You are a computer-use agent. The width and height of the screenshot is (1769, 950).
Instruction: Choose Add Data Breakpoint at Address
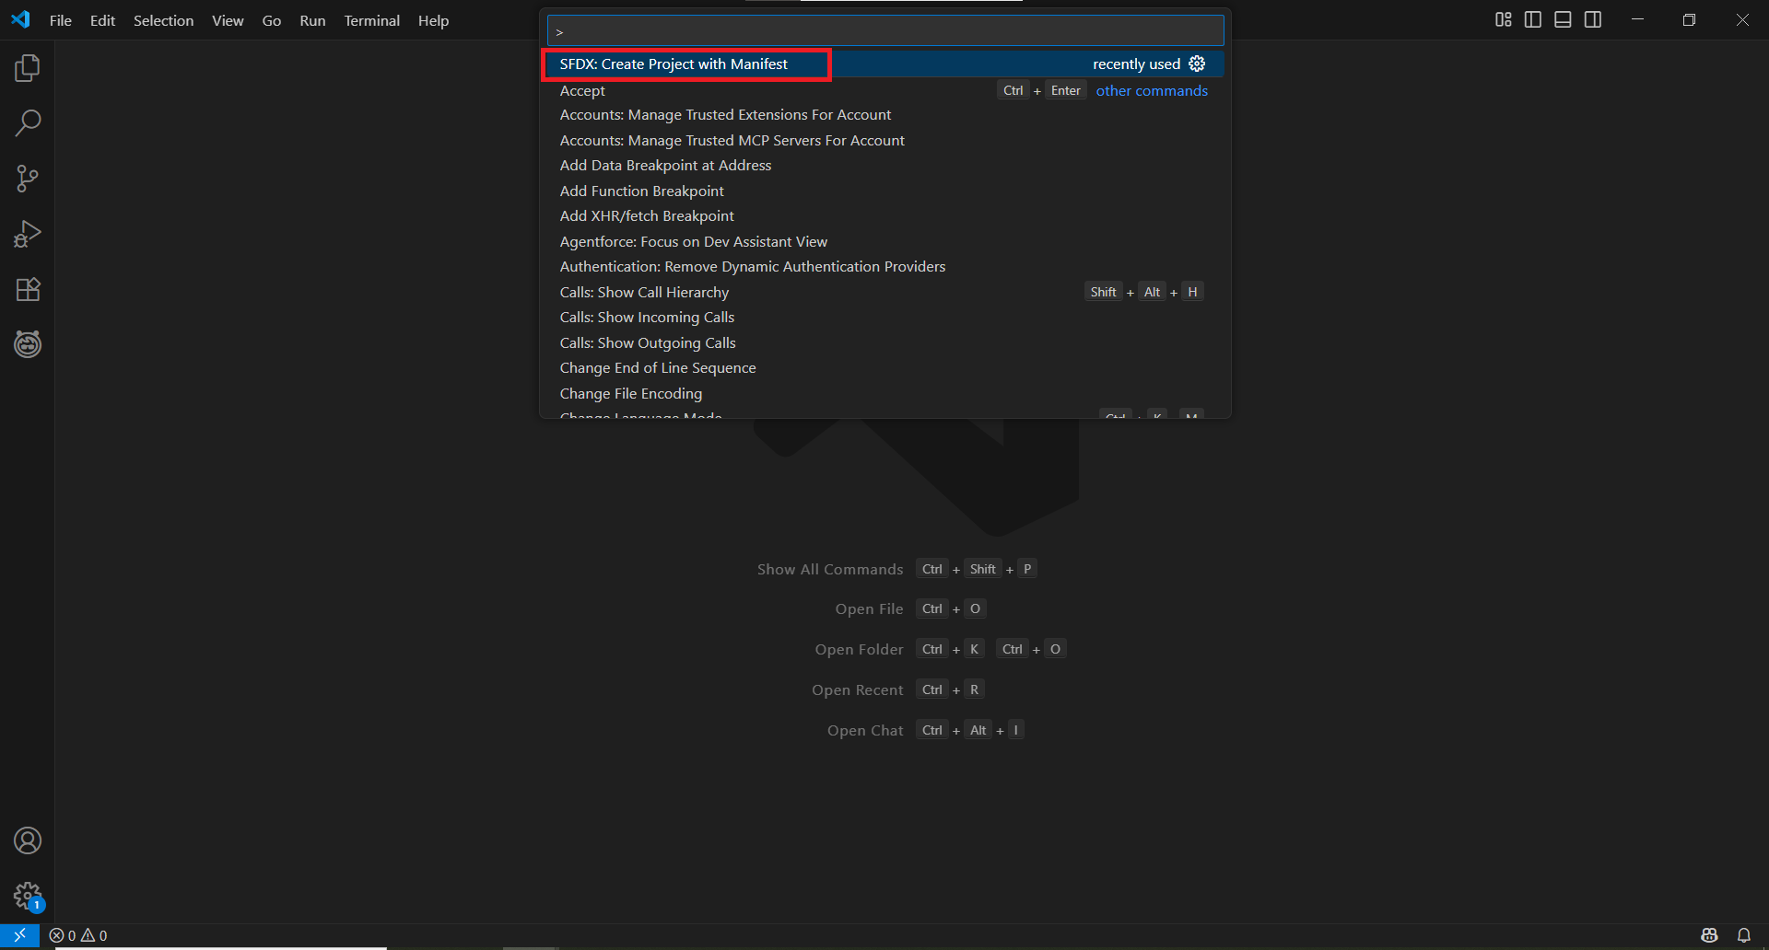tap(885, 166)
